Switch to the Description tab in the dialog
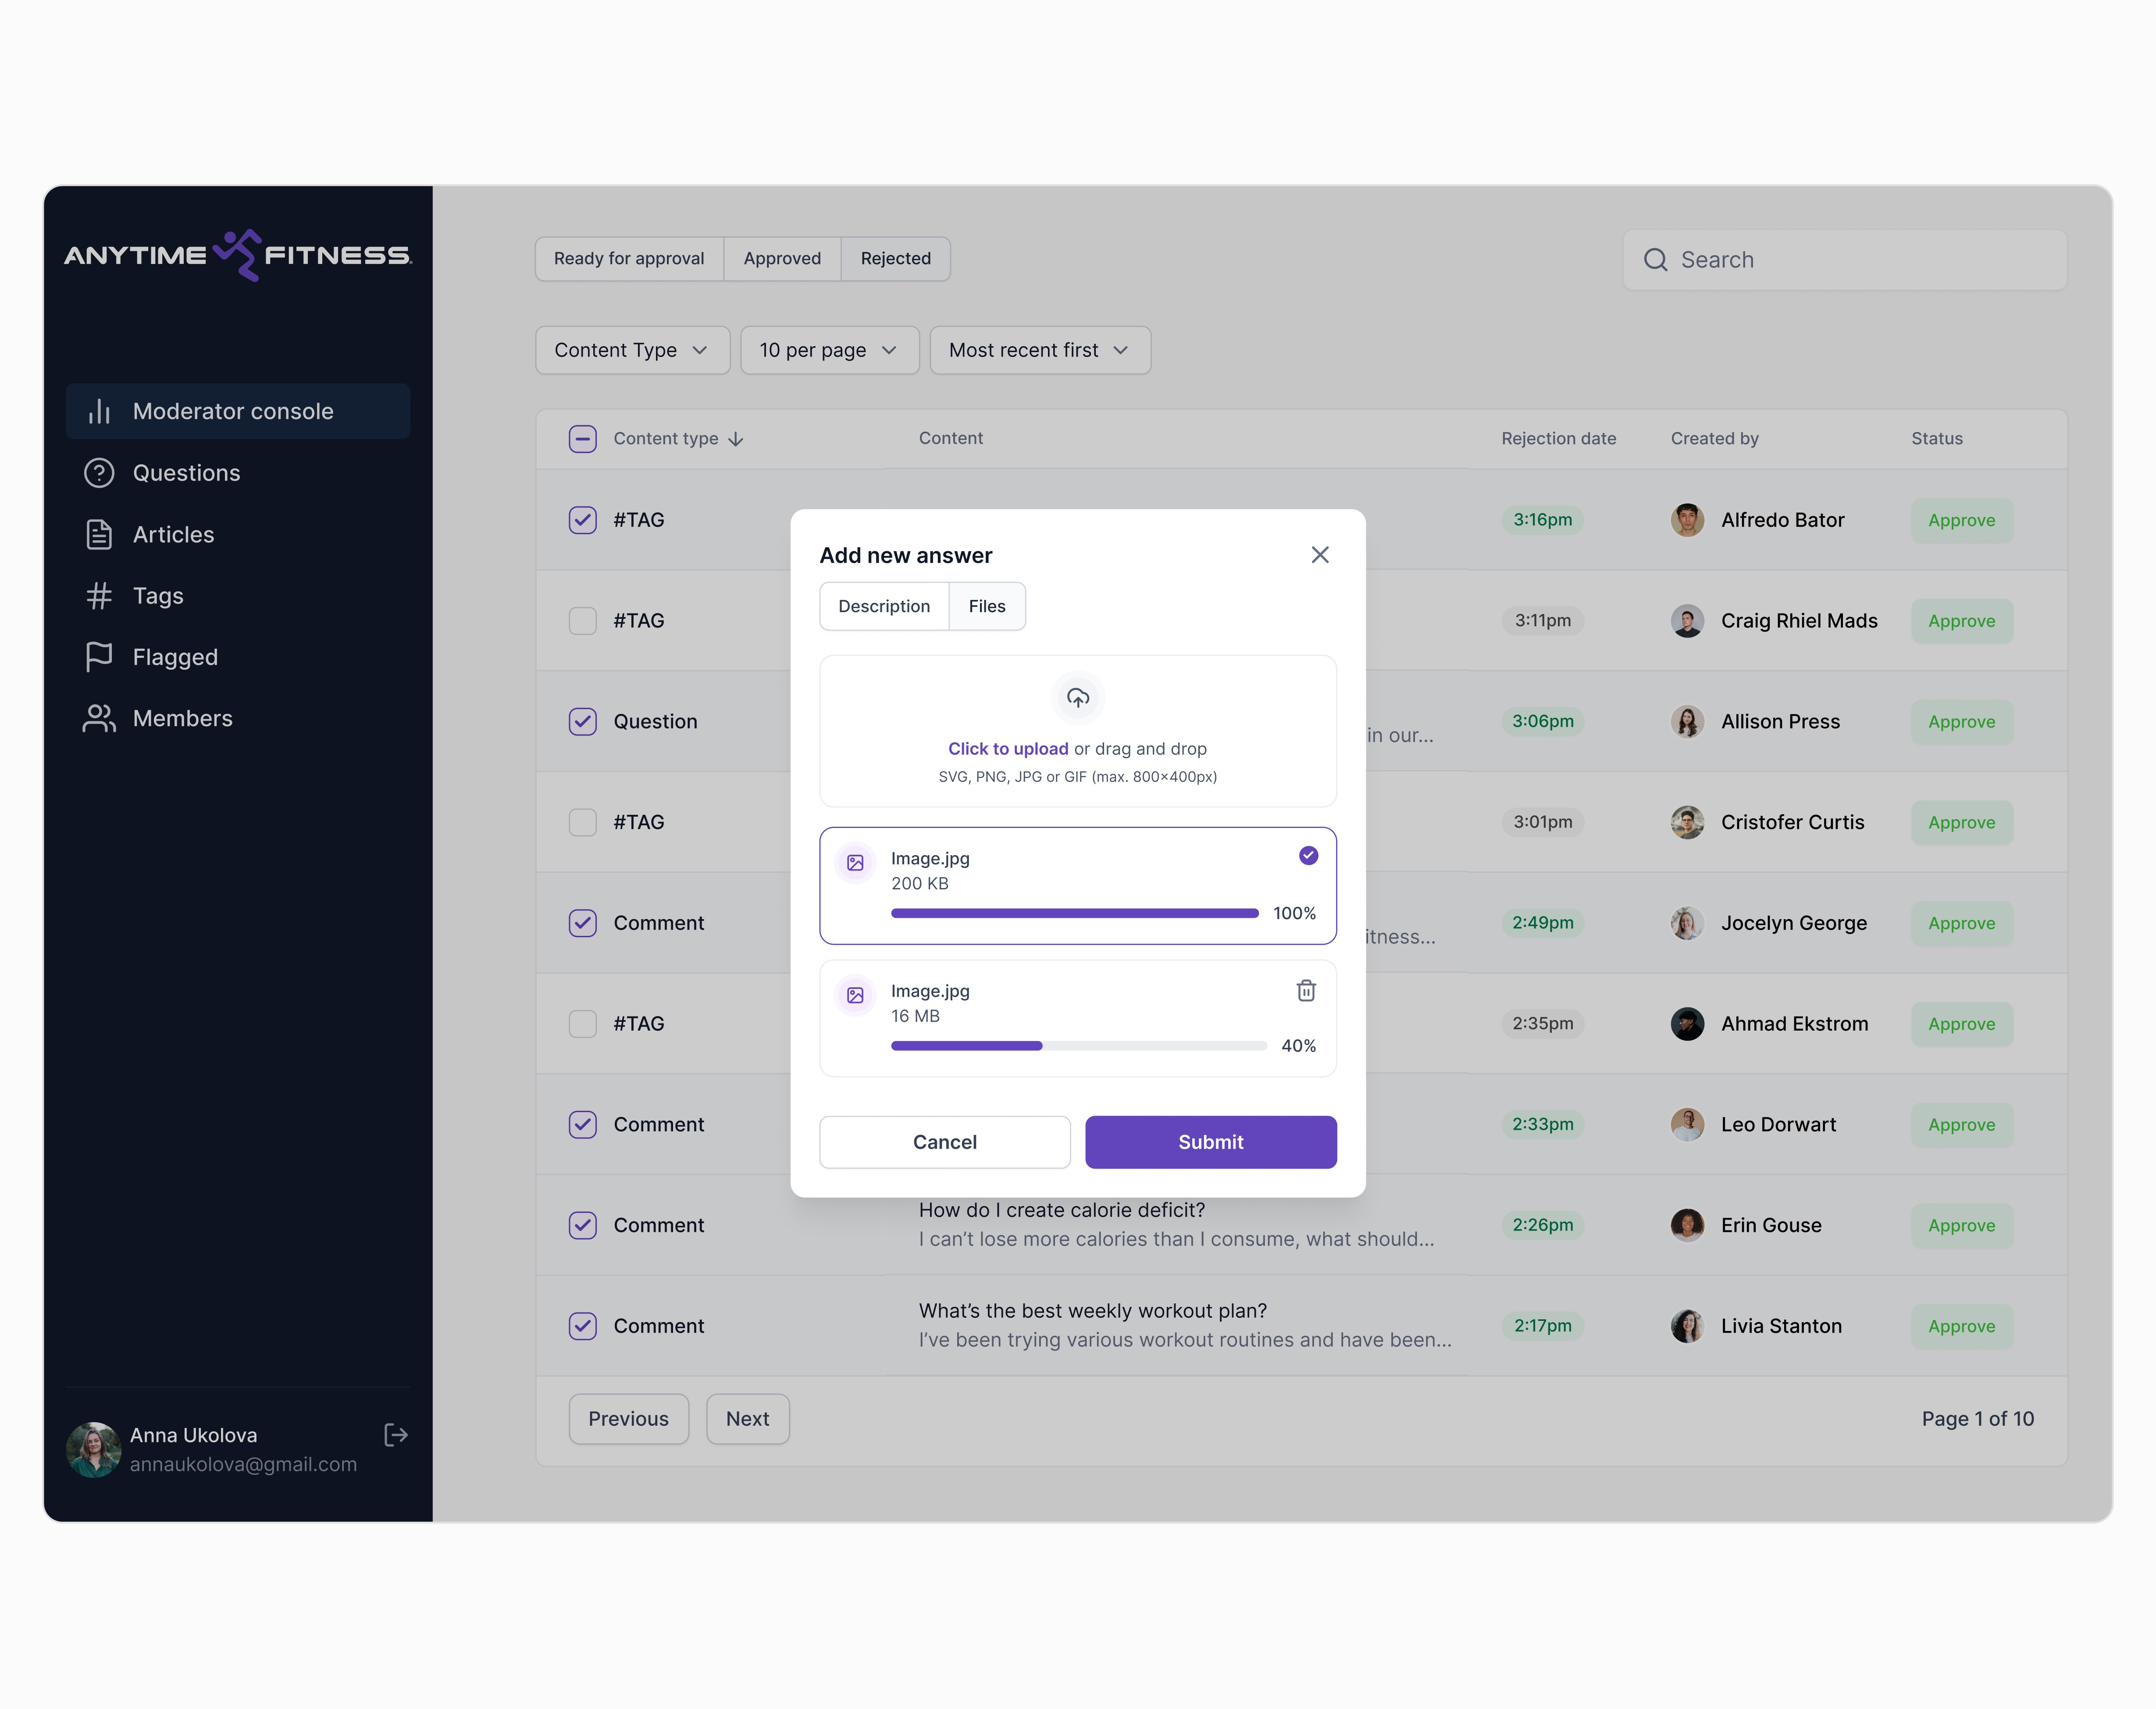 click(x=883, y=606)
